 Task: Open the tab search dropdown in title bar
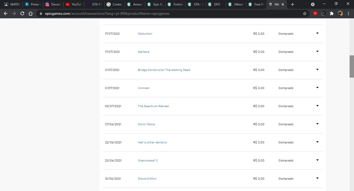point(313,4)
